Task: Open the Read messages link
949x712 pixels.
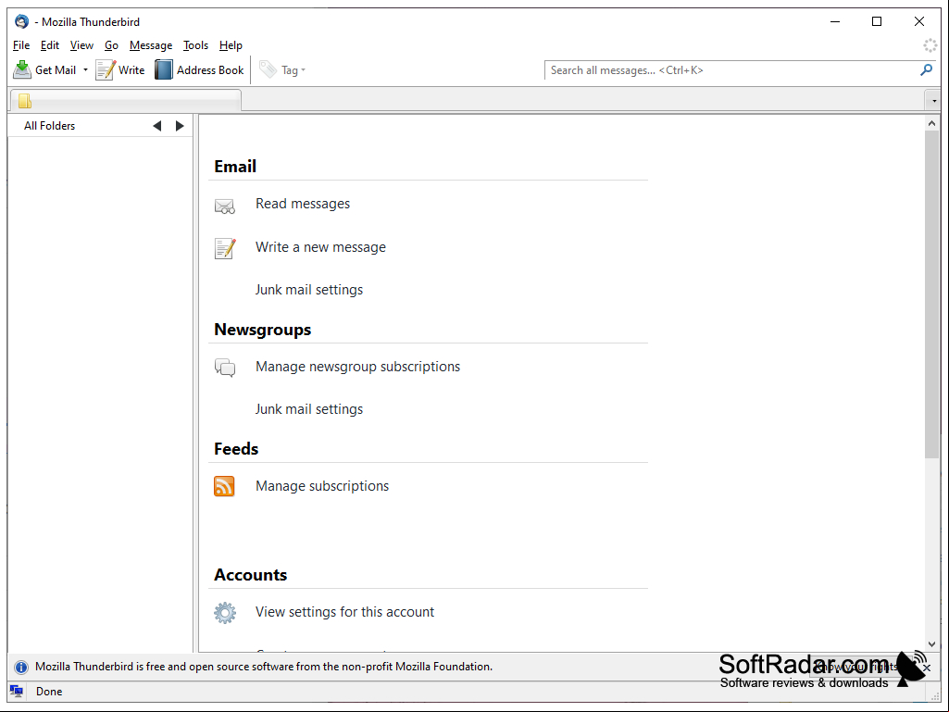Action: click(x=303, y=204)
